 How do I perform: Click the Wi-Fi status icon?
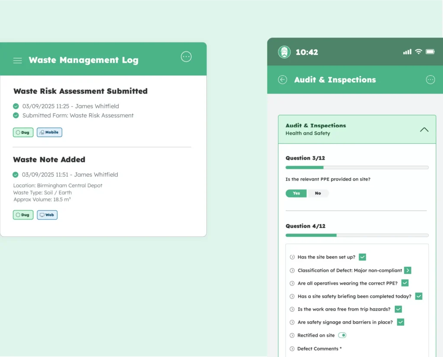click(418, 52)
